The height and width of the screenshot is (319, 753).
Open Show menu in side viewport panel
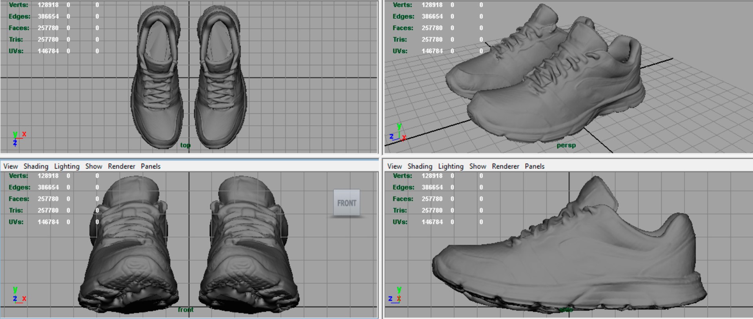(x=478, y=166)
